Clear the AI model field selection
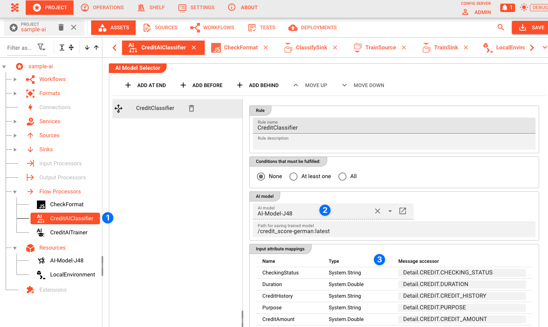The height and width of the screenshot is (327, 548). point(377,211)
